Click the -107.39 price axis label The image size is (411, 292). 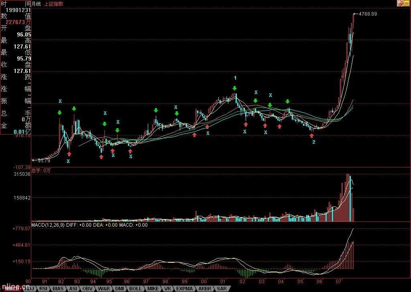[x=22, y=167]
